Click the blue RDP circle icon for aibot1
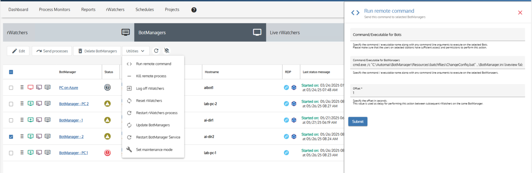532x173 pixels. [x=286, y=88]
